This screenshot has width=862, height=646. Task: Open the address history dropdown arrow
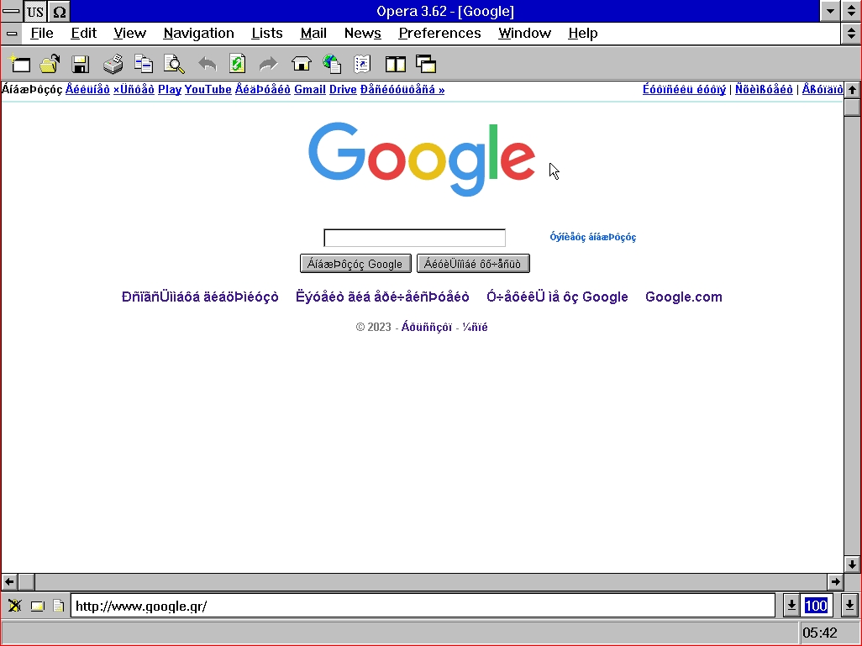click(791, 606)
